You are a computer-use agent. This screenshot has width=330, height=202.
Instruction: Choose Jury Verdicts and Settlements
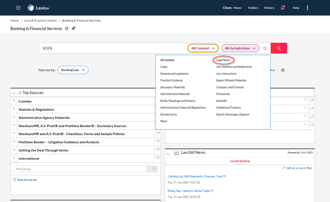click(234, 67)
